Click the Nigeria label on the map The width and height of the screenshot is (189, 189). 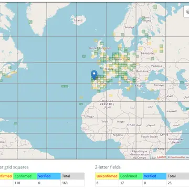click(118, 135)
